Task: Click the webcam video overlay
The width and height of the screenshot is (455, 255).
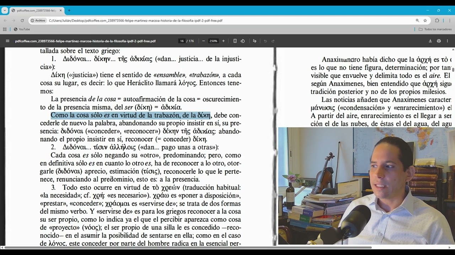Action: [x=366, y=186]
